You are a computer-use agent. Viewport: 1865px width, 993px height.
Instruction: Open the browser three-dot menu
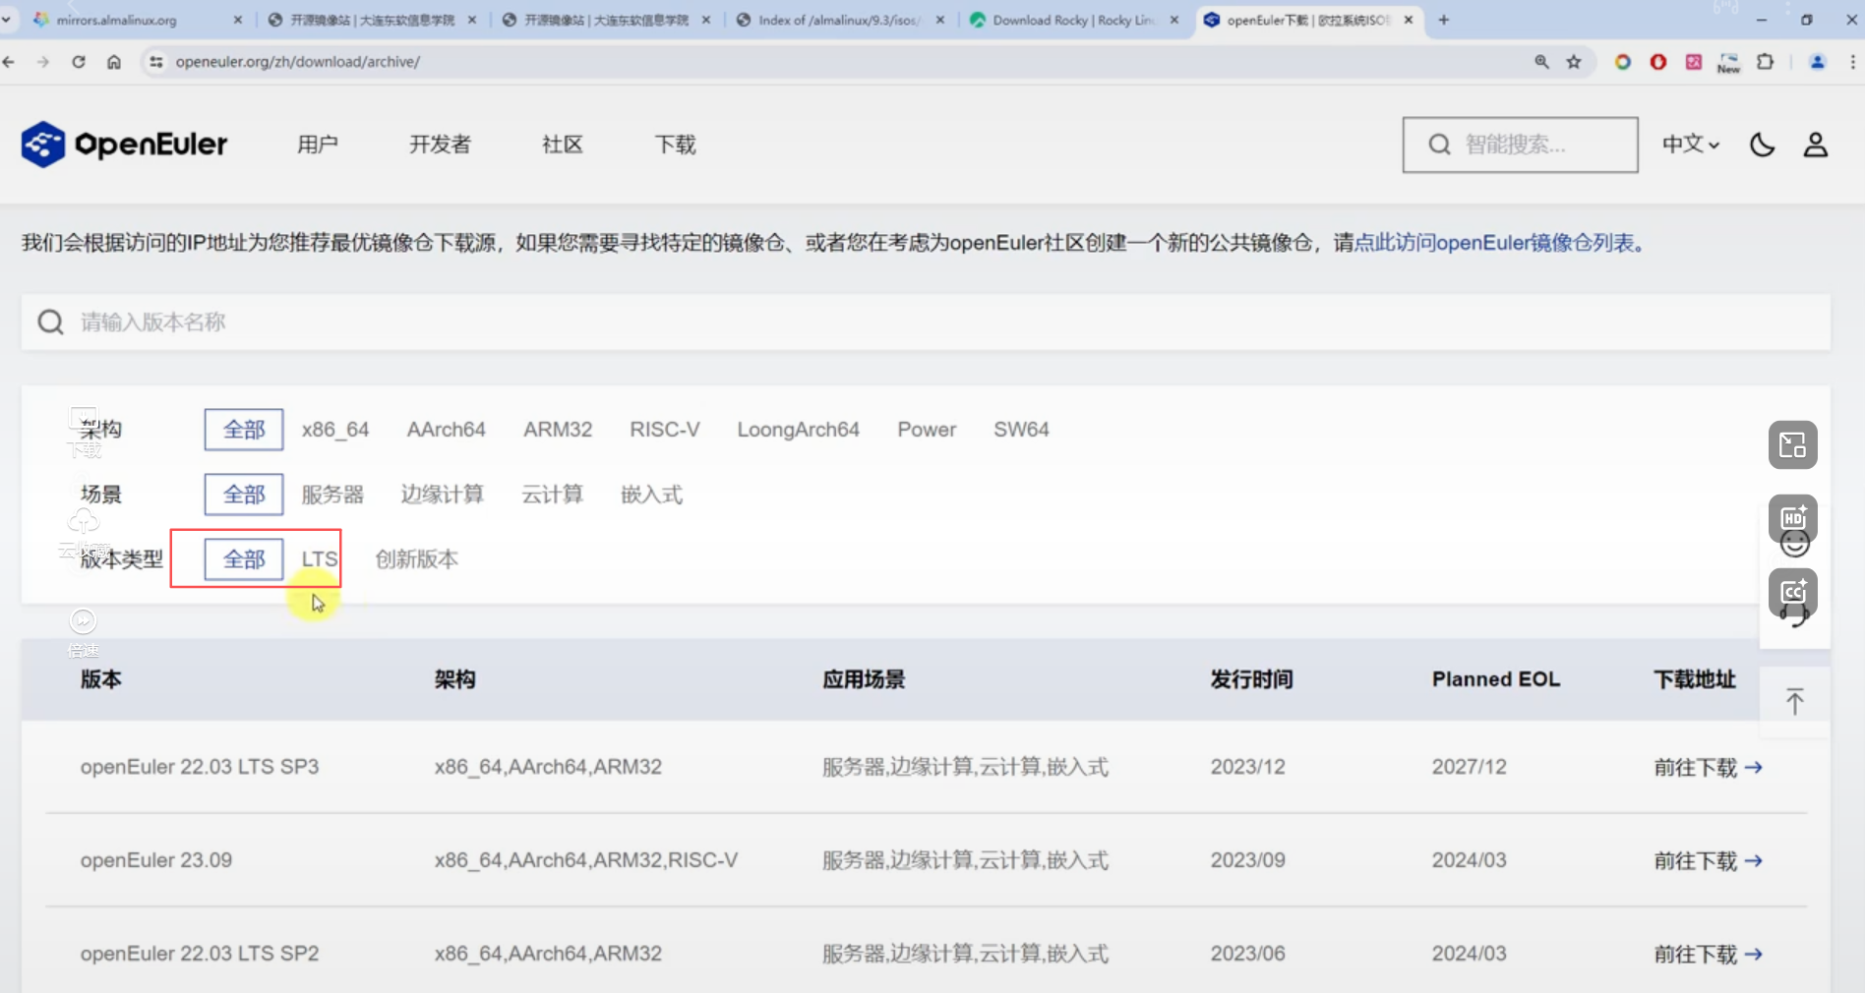(1853, 62)
